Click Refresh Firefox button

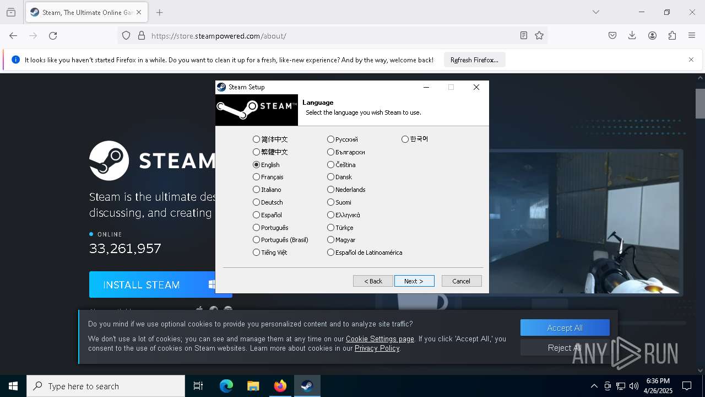474,60
